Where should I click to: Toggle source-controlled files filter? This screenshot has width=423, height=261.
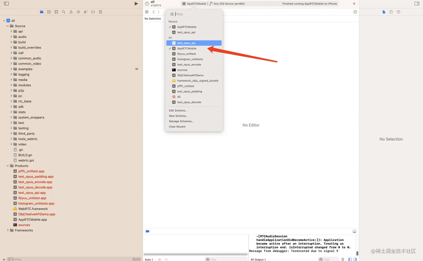pyautogui.click(x=138, y=259)
